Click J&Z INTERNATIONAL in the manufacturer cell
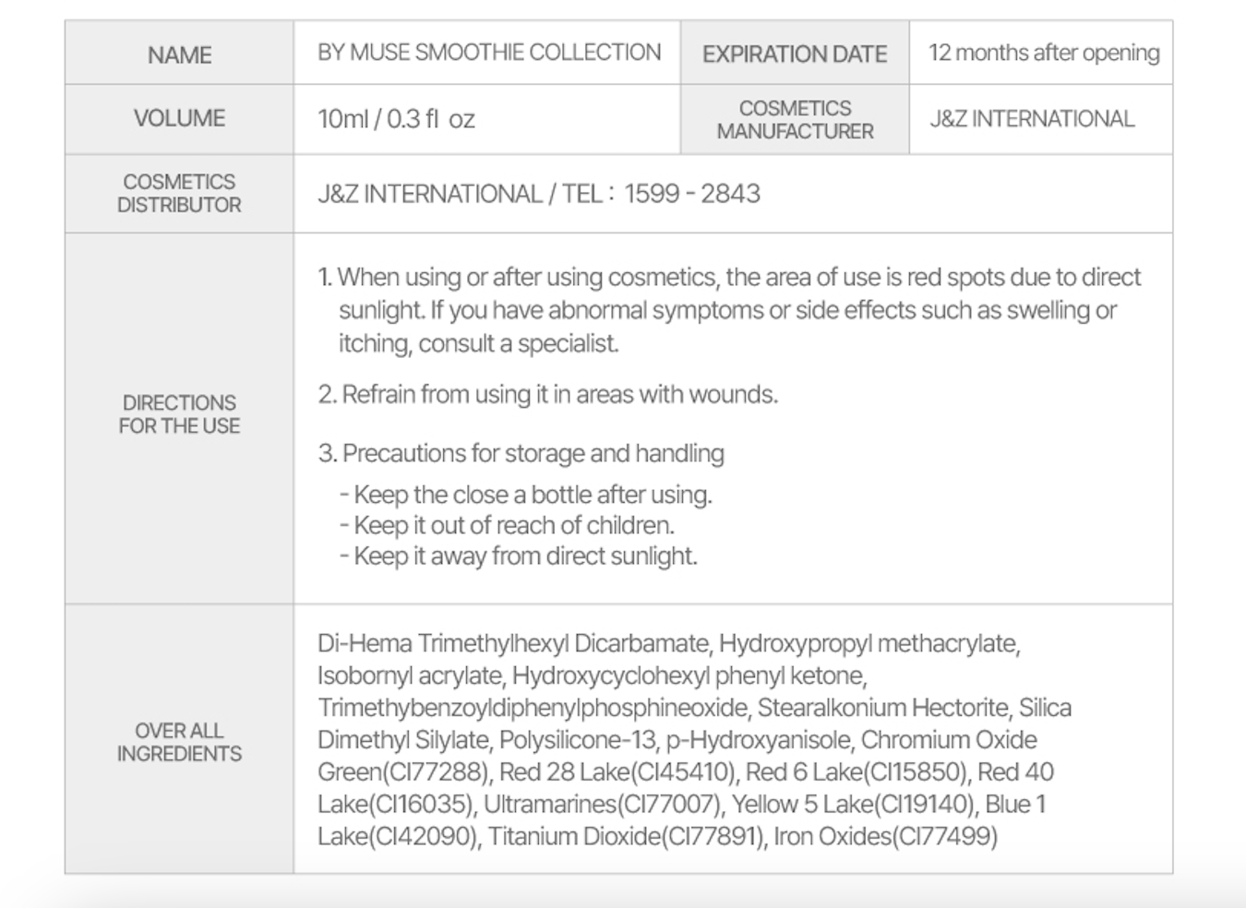The height and width of the screenshot is (908, 1246). (1032, 119)
